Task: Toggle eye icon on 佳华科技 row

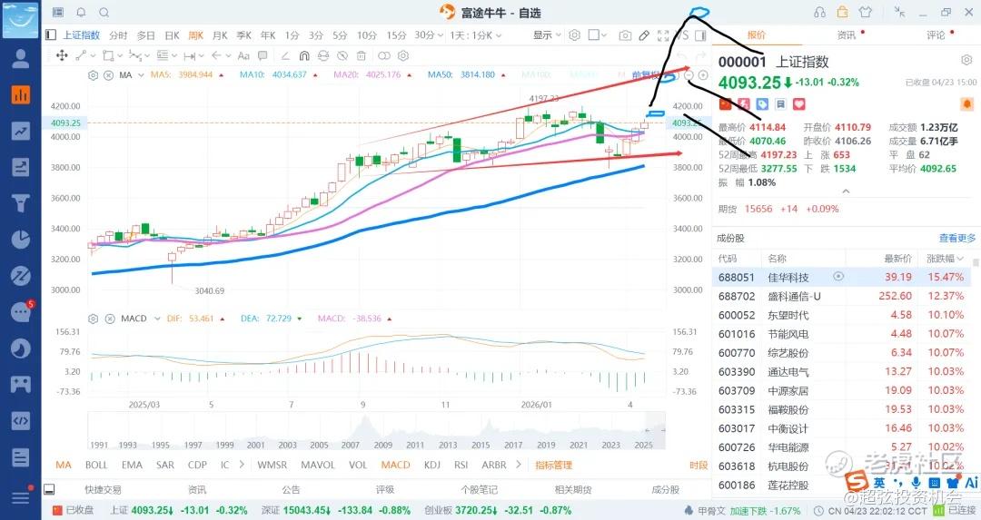Action: pyautogui.click(x=838, y=276)
